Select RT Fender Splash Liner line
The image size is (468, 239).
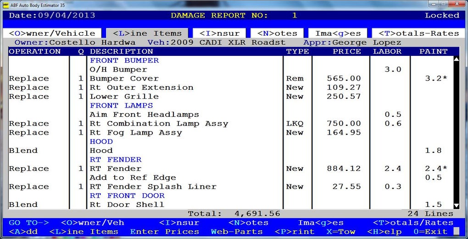153,186
